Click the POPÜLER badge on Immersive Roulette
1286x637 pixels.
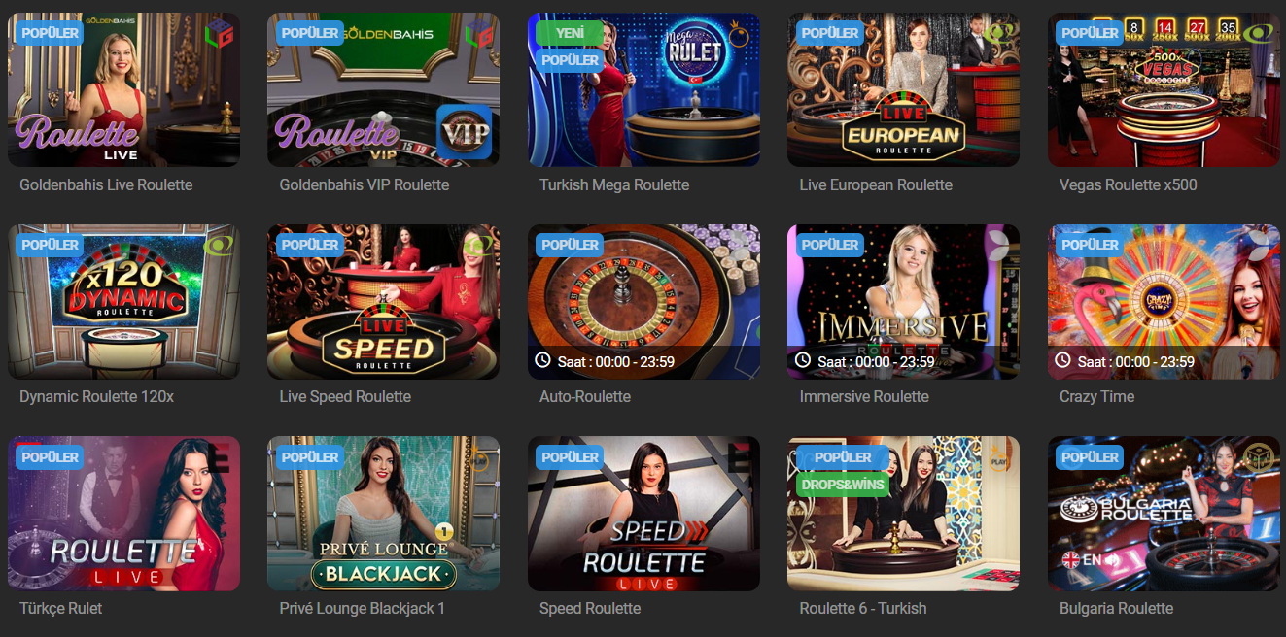[829, 245]
